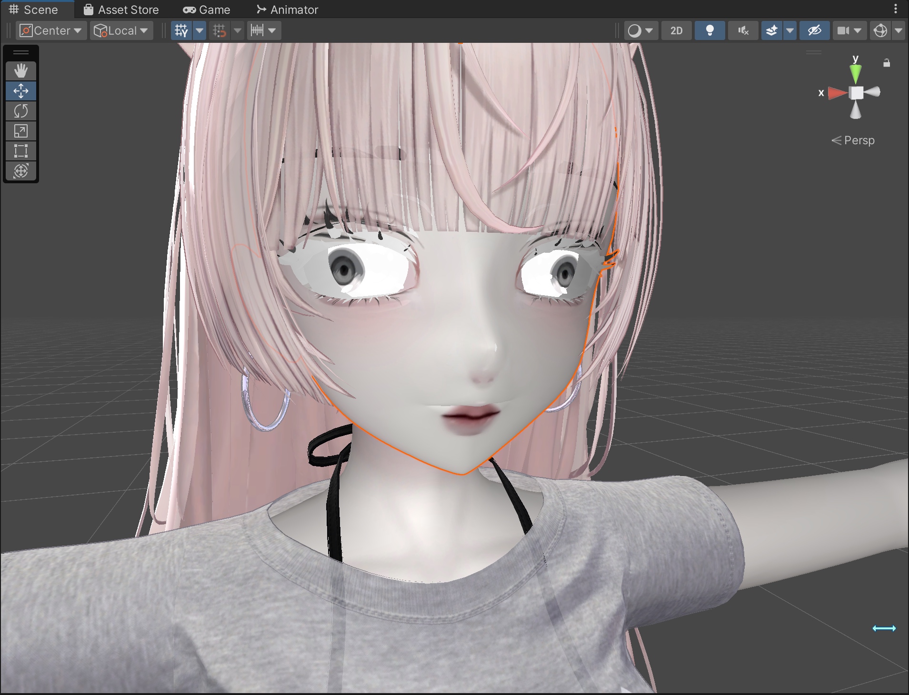
Task: Open the scene view three-dot menu
Action: 896,9
